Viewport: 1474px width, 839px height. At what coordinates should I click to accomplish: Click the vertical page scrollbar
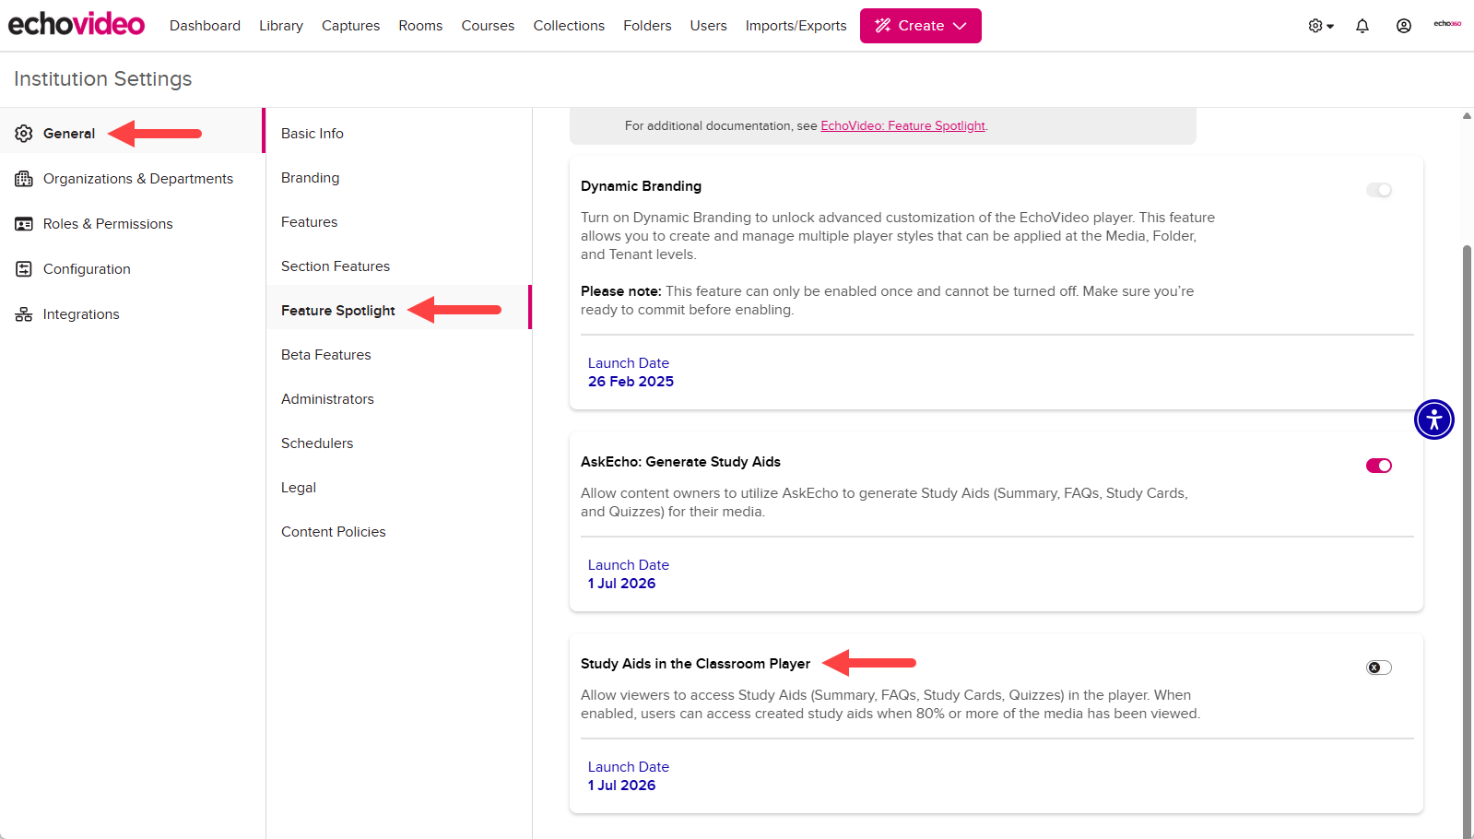[1467, 539]
